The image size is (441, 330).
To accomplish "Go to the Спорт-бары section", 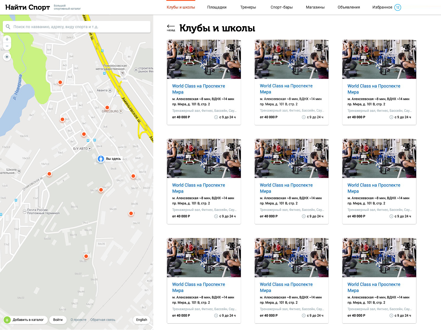I will tap(281, 7).
